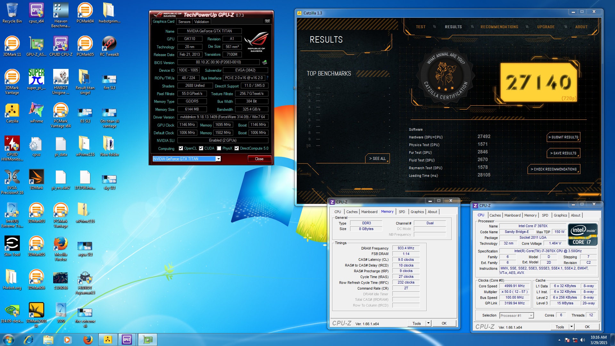Click SEE ALL under Top Benchmarks
Viewport: 615px width, 346px height.
coord(377,159)
